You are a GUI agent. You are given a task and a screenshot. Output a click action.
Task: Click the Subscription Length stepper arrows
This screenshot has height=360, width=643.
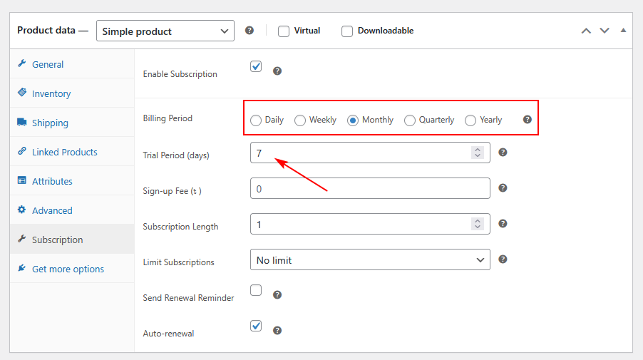tap(478, 224)
